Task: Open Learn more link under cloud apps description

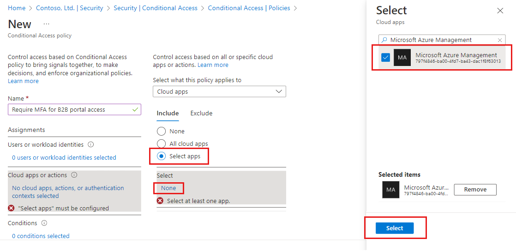Action: tap(213, 65)
